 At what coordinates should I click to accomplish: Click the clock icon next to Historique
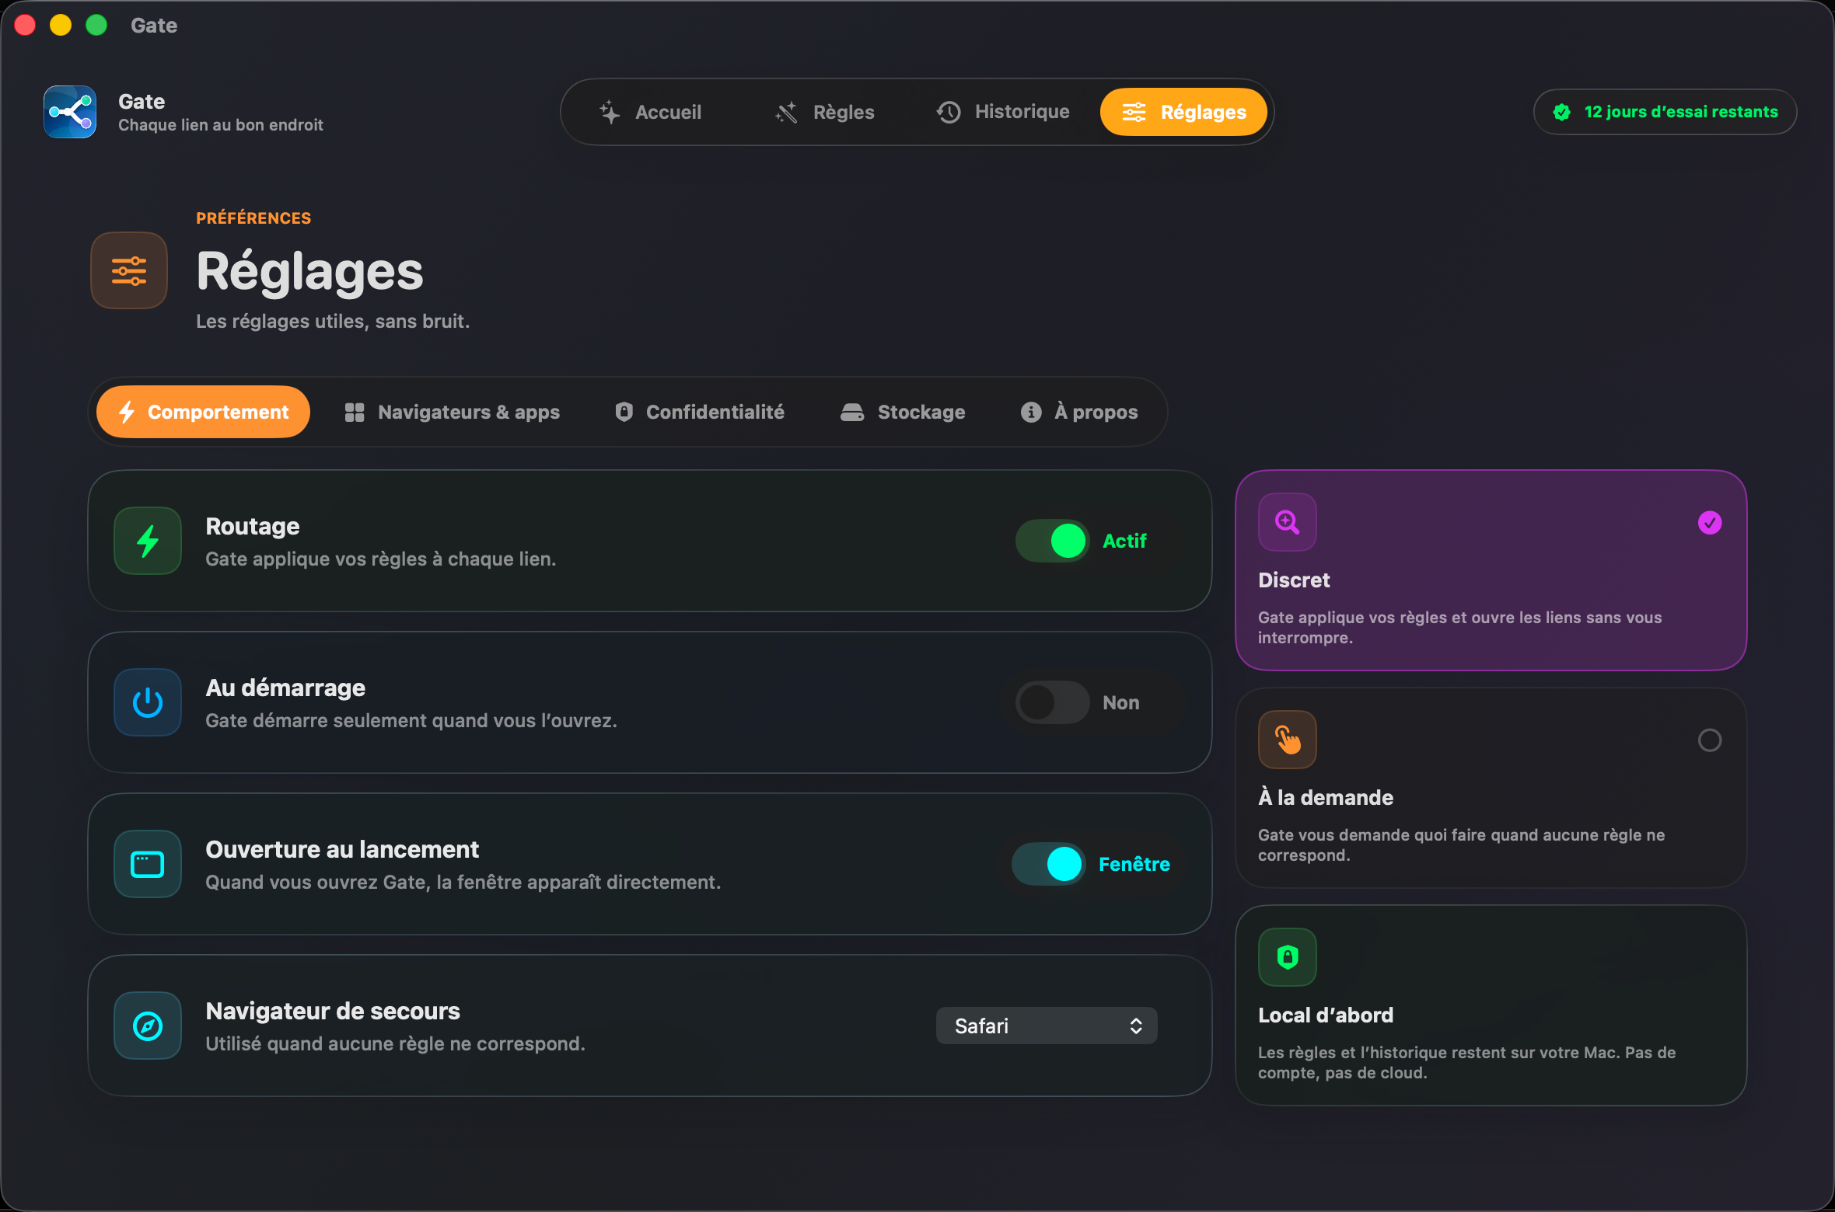tap(949, 112)
